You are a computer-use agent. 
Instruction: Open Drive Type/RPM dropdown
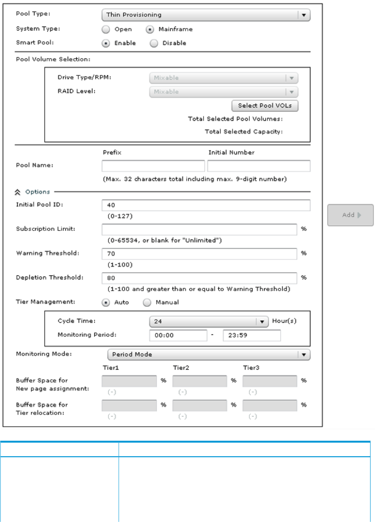pyautogui.click(x=224, y=78)
